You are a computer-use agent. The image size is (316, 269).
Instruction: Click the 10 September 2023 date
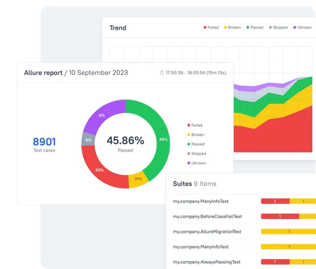[x=98, y=73]
